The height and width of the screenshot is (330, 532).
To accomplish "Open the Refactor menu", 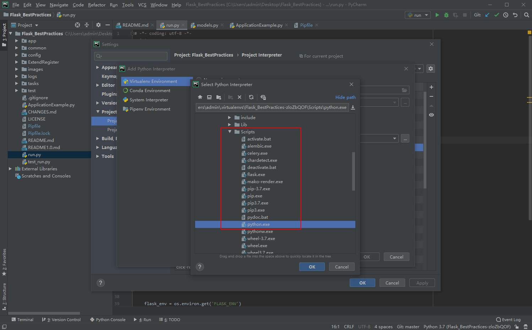I will (x=97, y=5).
